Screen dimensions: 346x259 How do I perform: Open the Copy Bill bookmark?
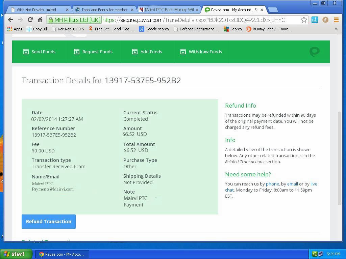(x=37, y=29)
